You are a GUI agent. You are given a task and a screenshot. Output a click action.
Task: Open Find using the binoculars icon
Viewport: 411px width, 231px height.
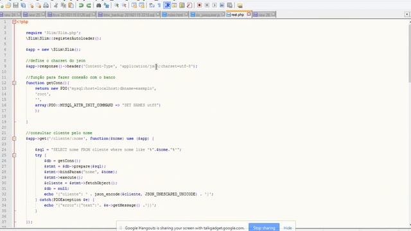98,5
